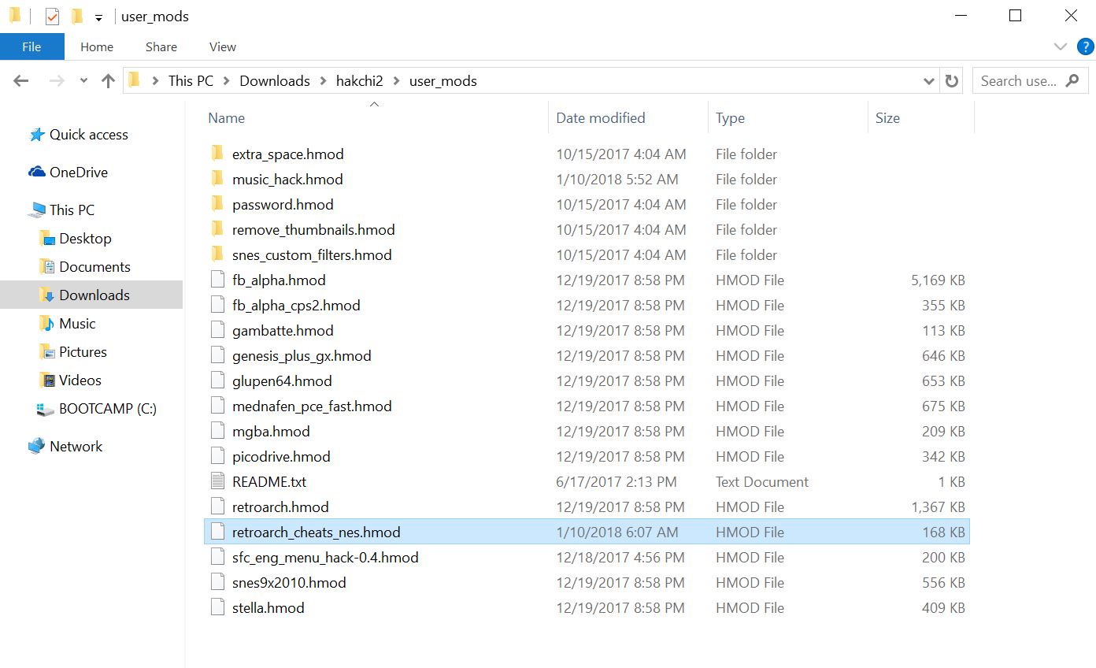Select the mednafen_pce_fast.hmod file icon
1096x668 pixels.
tap(218, 406)
